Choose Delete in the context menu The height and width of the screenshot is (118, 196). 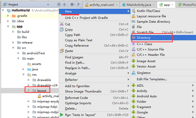(x=95, y=108)
